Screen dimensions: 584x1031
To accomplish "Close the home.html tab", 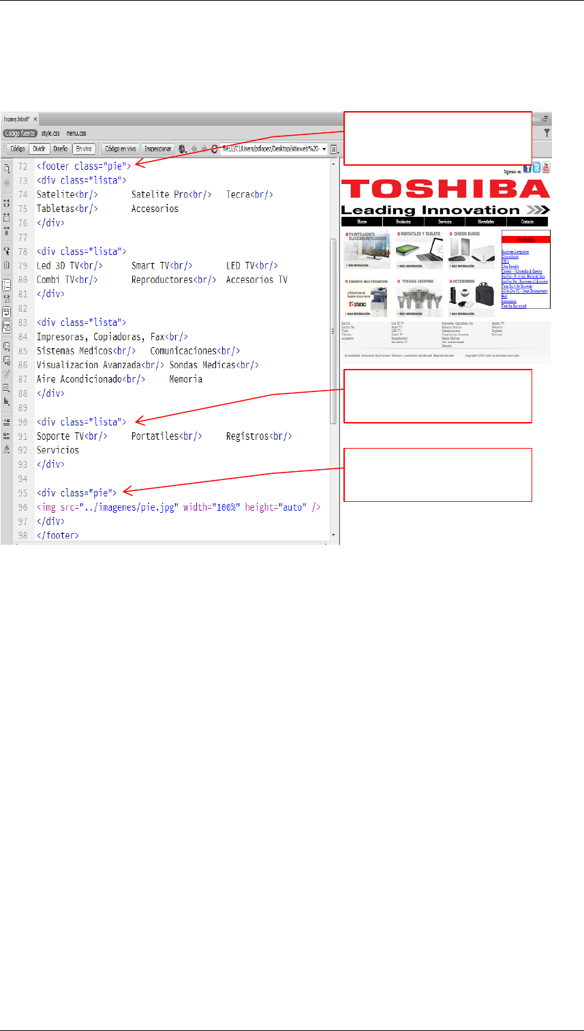I will (35, 119).
